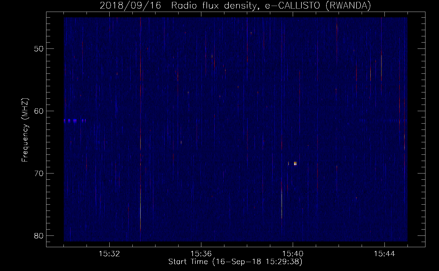Click the plot title 'Radio flux density, e-CALLISTO (RWANDA)'
This screenshot has height=271, width=439.
(x=271, y=5)
